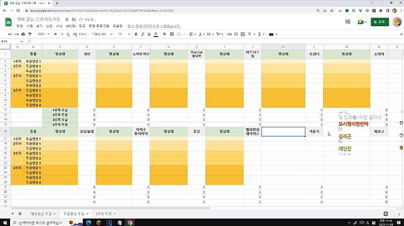404x226 pixels.
Task: Open the Input tools keyboard icon
Action: pyautogui.click(x=271, y=34)
